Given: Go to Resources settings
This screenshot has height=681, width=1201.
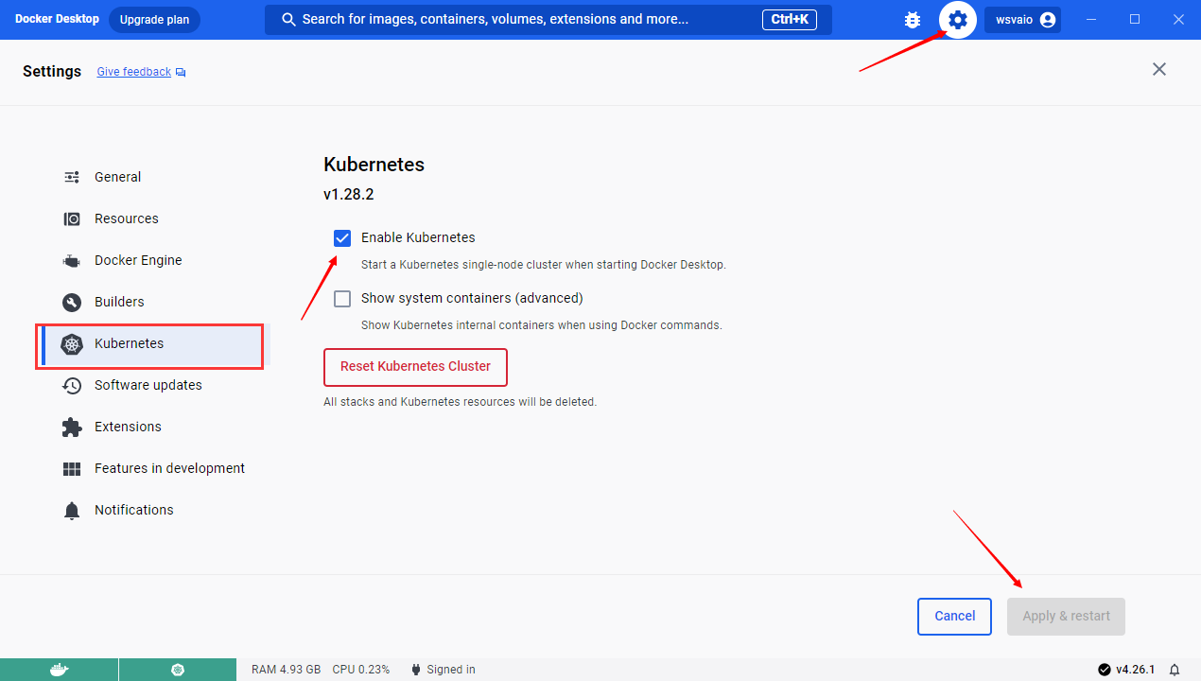Looking at the screenshot, I should 126,218.
